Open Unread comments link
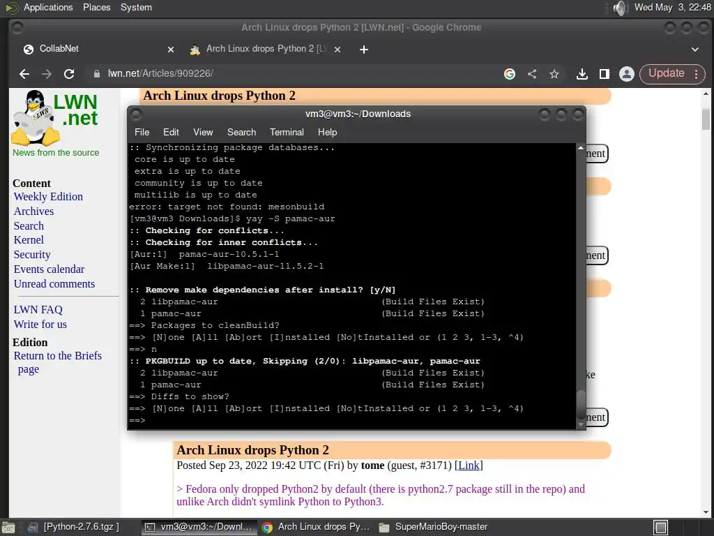The height and width of the screenshot is (536, 714). pyautogui.click(x=54, y=283)
